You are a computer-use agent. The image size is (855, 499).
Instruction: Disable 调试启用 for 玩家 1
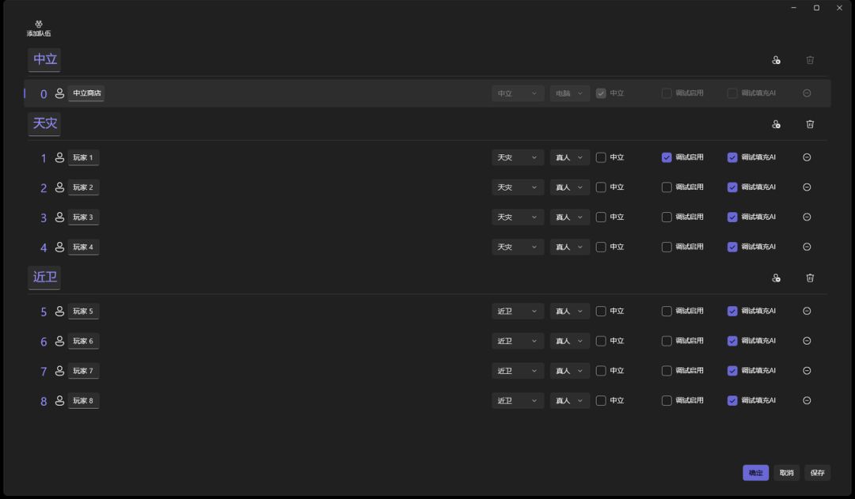(x=667, y=157)
